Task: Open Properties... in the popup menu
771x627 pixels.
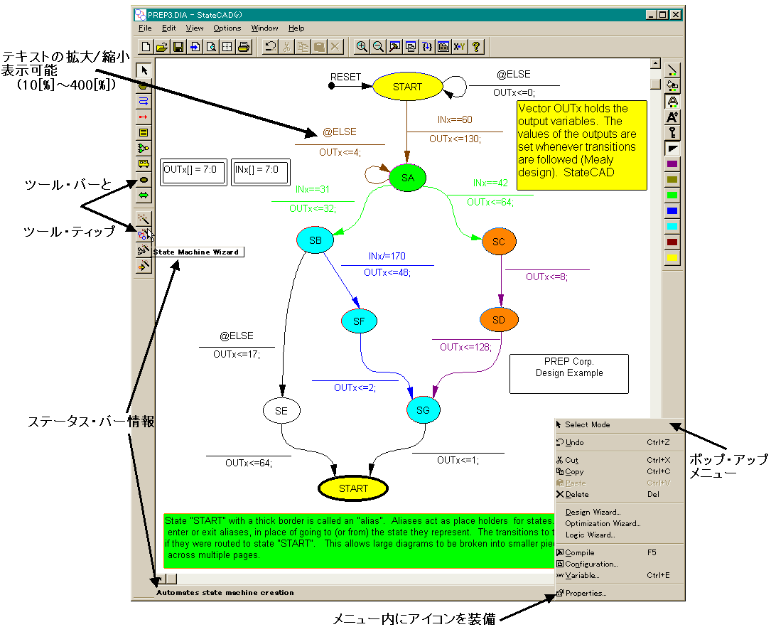Action: coord(586,593)
